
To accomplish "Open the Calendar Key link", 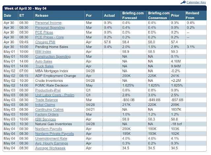I will point(196,2).
